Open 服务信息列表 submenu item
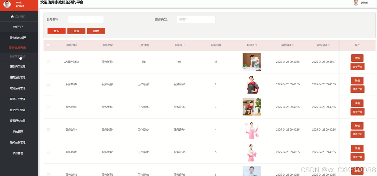The height and width of the screenshot is (176, 377). (17, 48)
